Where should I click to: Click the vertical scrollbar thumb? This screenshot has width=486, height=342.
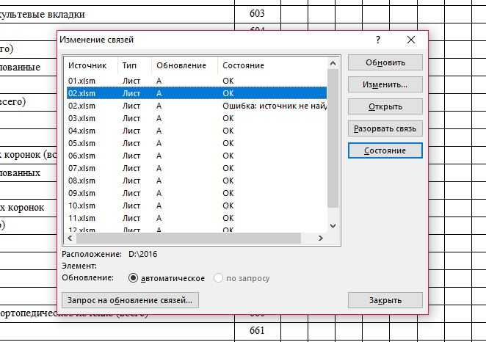click(x=333, y=138)
